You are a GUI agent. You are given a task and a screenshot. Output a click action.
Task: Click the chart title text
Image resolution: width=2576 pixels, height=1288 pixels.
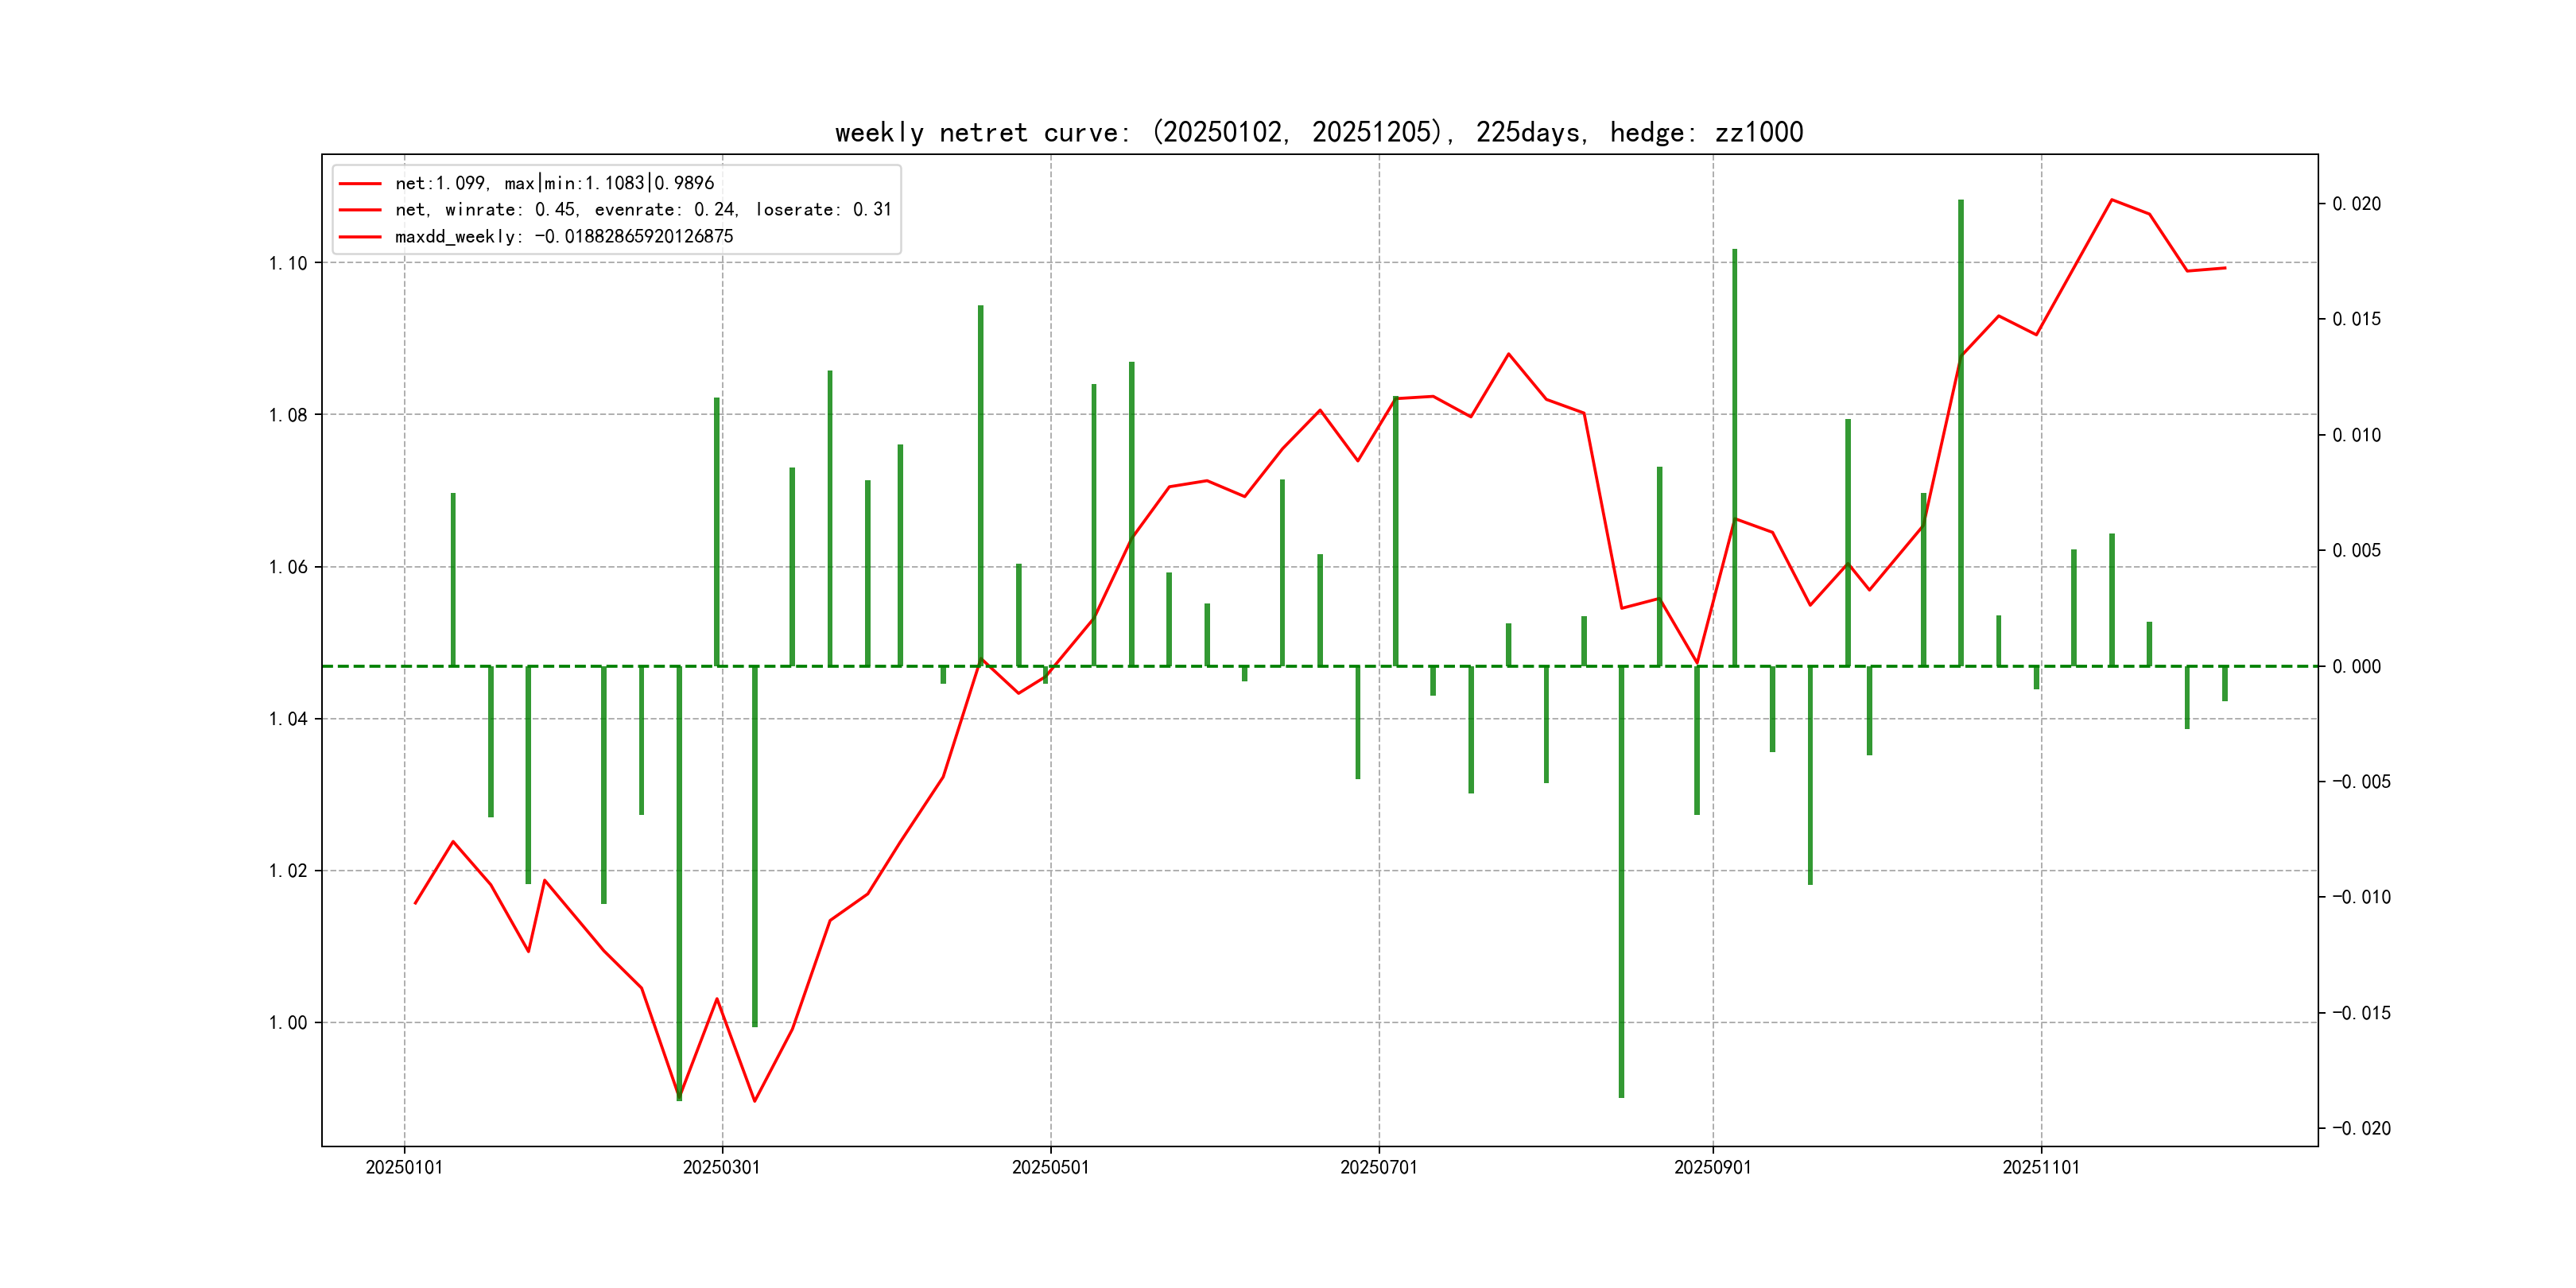1318,132
